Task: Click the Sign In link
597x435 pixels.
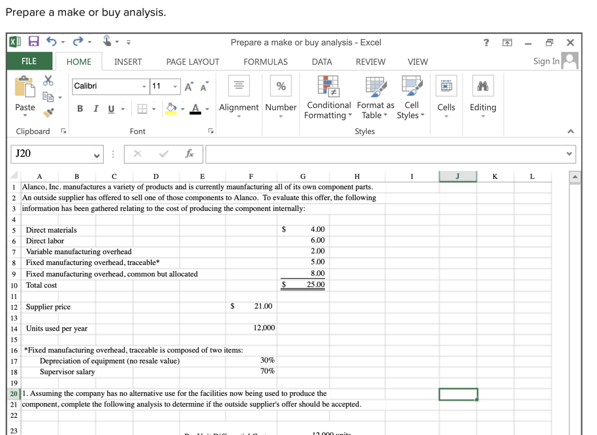Action: [546, 61]
